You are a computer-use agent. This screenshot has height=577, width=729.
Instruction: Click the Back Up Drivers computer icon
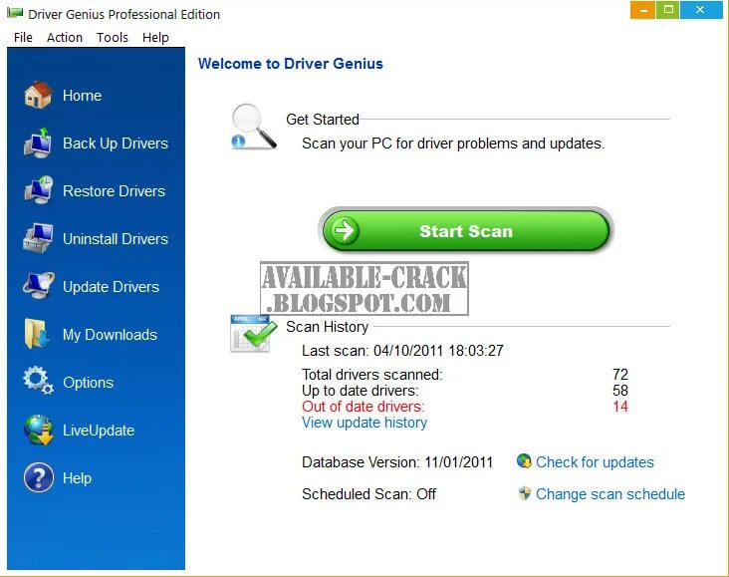38,143
